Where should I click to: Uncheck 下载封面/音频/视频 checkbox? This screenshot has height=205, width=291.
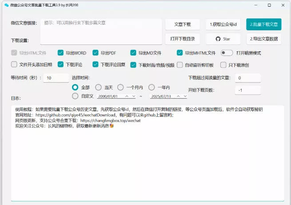[133, 65]
